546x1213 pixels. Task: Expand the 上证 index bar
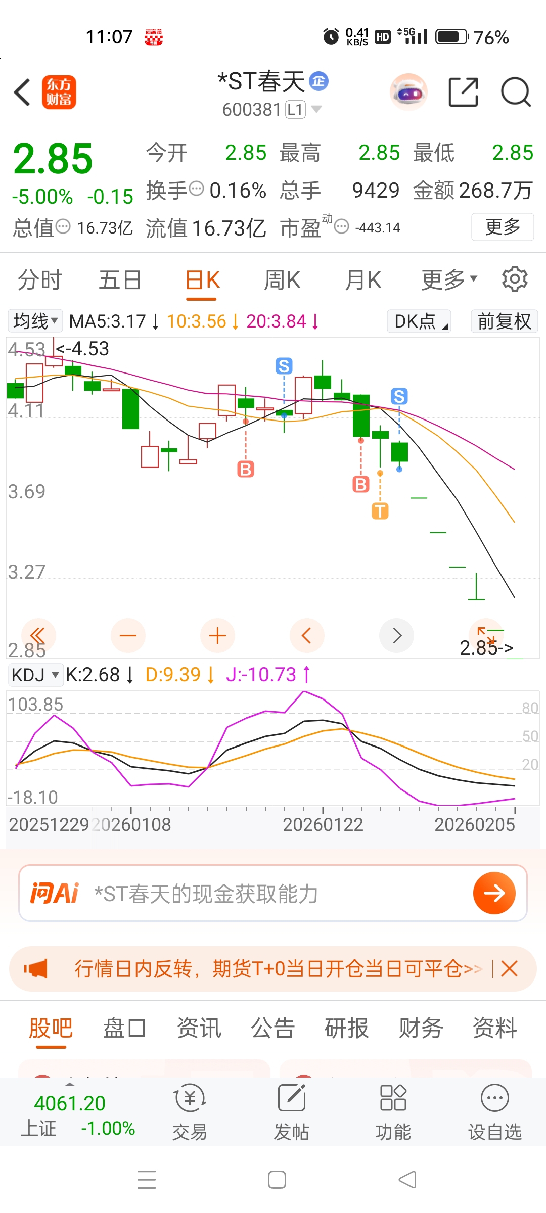click(70, 1085)
